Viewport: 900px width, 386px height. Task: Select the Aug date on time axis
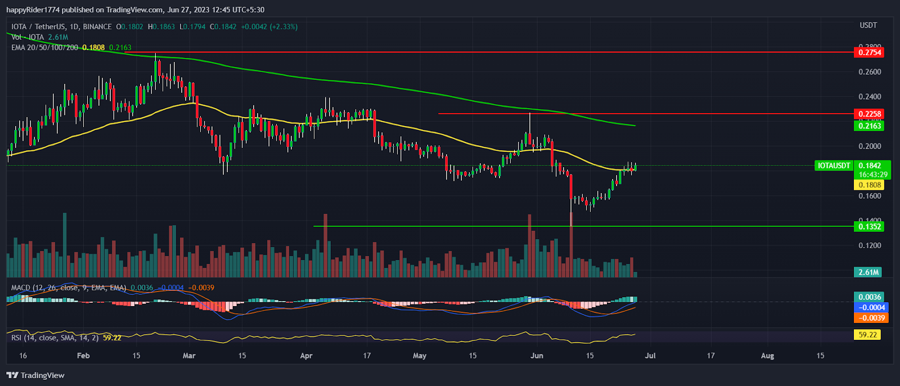[767, 356]
